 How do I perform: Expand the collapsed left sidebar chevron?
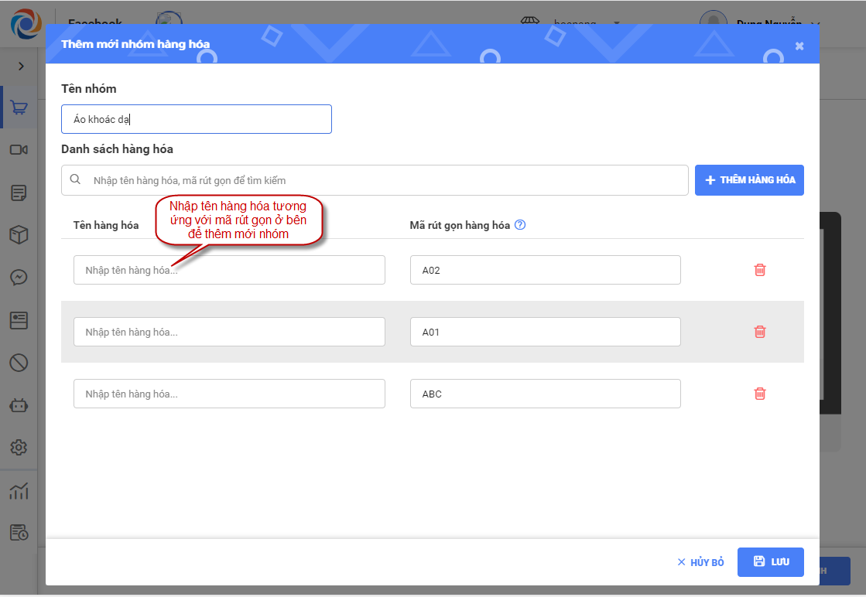(x=21, y=67)
